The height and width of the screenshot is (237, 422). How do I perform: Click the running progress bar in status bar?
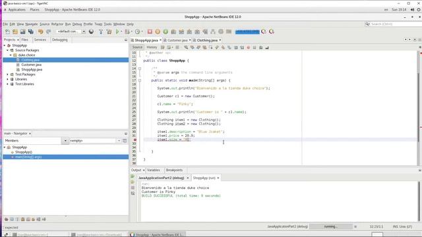330,226
